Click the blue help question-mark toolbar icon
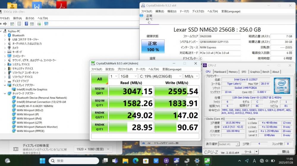The width and height of the screenshot is (297, 166). tap(26, 24)
